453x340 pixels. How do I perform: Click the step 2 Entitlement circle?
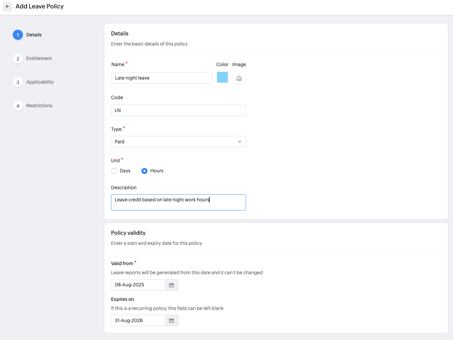[x=18, y=58]
